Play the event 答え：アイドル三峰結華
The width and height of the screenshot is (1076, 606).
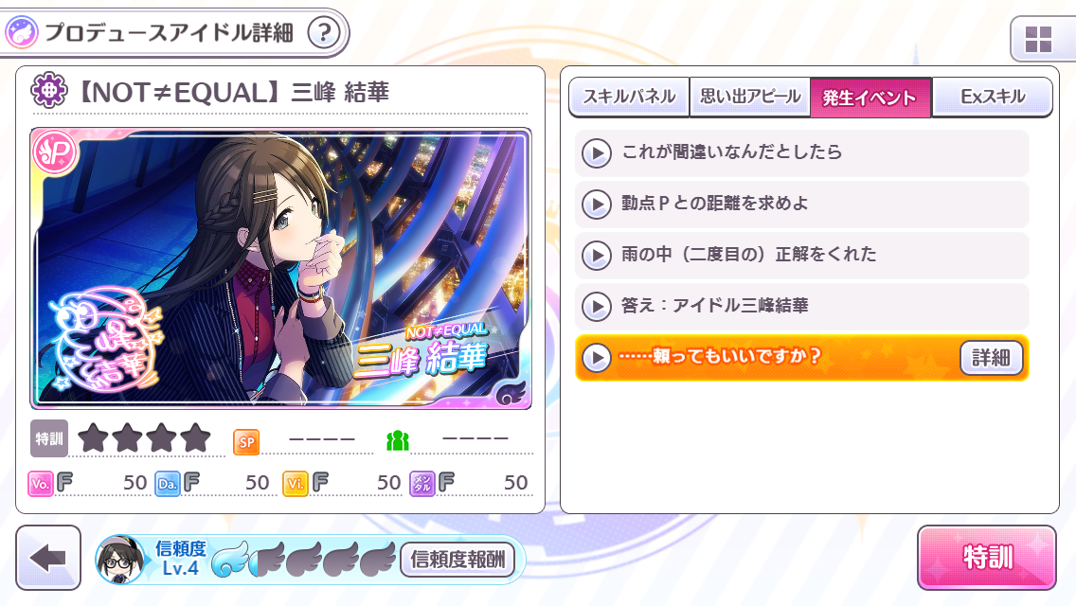pyautogui.click(x=597, y=306)
